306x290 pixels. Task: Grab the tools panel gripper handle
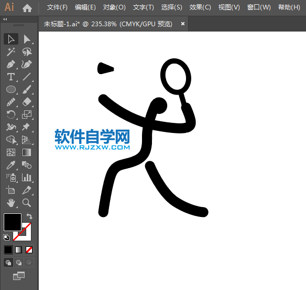pos(18,25)
